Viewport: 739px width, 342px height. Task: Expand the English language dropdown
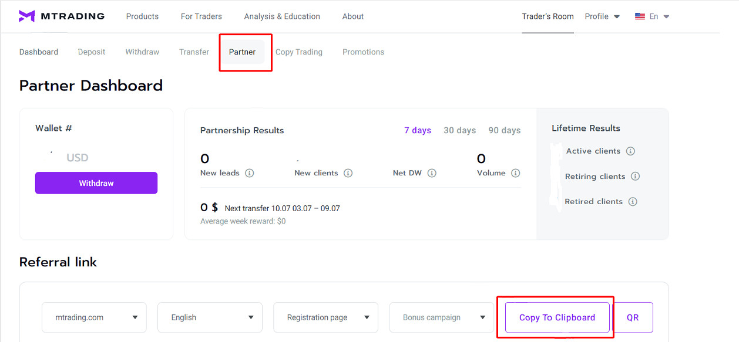[x=210, y=317]
